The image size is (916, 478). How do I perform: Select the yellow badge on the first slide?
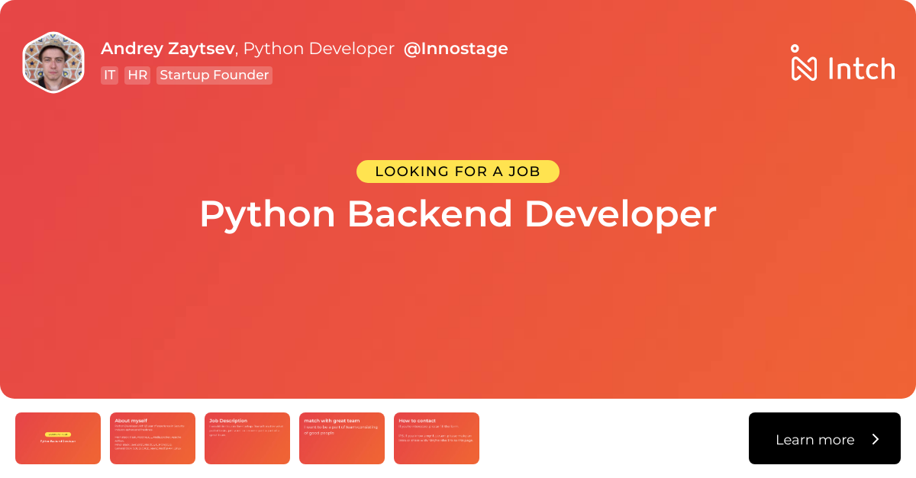pyautogui.click(x=58, y=433)
